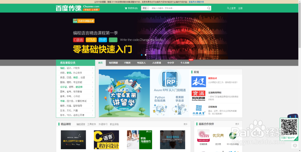Viewport: 301px width, 152px height.
Task: Click the 编程 category link in sidebar
Action: click(62, 68)
